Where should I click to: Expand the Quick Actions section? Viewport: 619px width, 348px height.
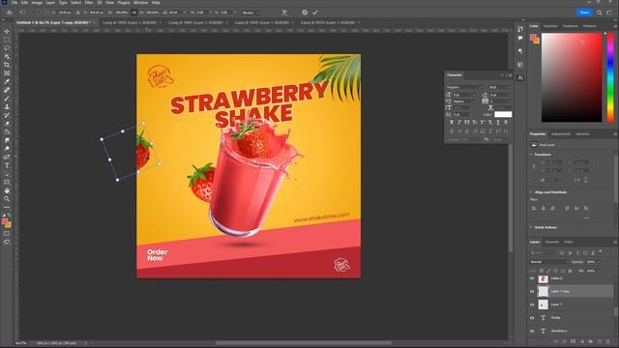click(x=531, y=228)
